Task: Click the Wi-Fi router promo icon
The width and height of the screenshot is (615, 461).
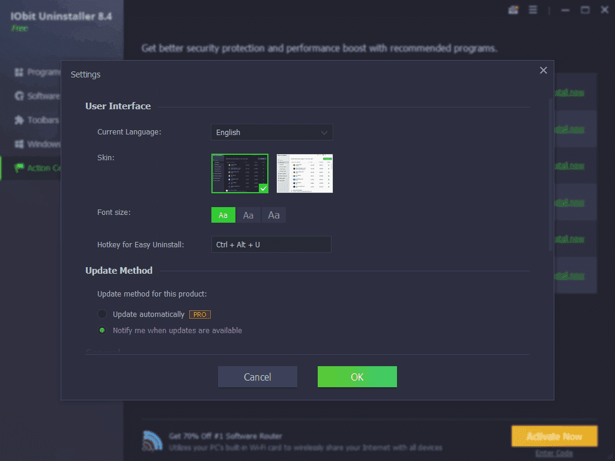Action: (152, 441)
